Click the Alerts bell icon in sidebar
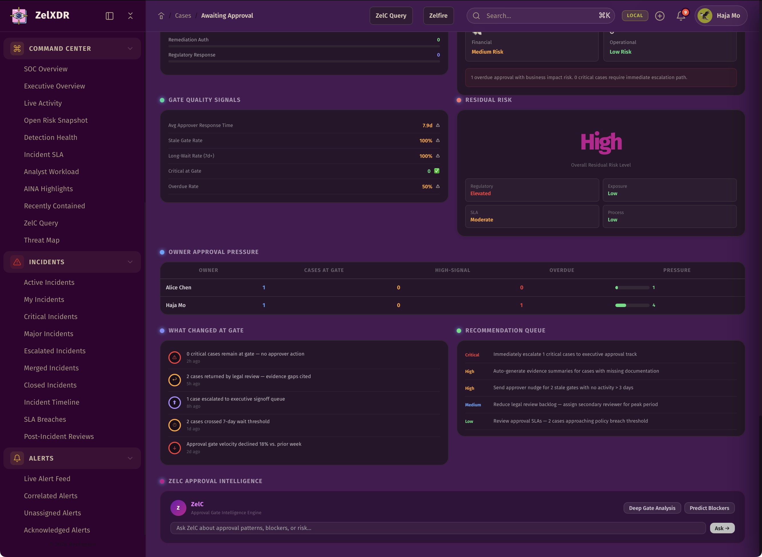Viewport: 762px width, 557px height. (17, 458)
